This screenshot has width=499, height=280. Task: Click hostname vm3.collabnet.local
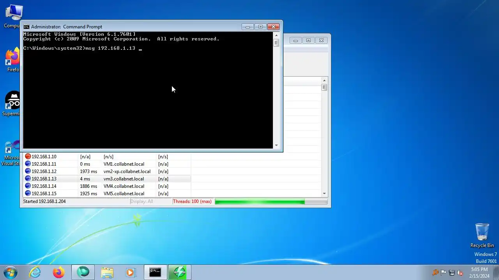(x=124, y=179)
